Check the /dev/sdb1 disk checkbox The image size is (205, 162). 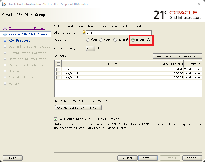click(58, 69)
